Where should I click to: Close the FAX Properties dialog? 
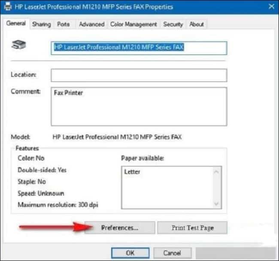(x=271, y=6)
